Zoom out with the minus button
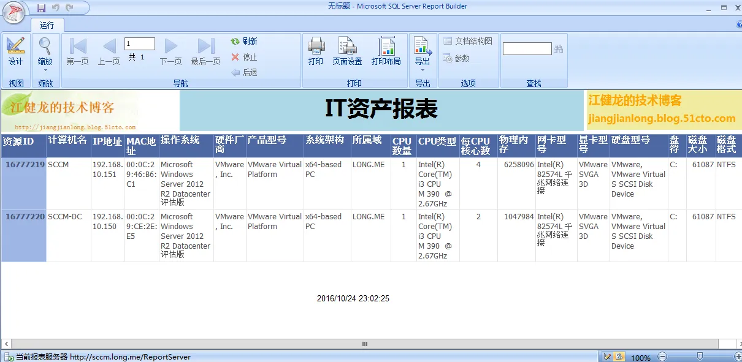742x362 pixels. pos(662,356)
